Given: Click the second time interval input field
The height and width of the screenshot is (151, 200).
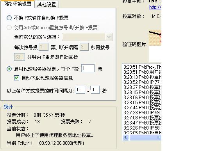Looking at the screenshot, I should coord(95,90).
